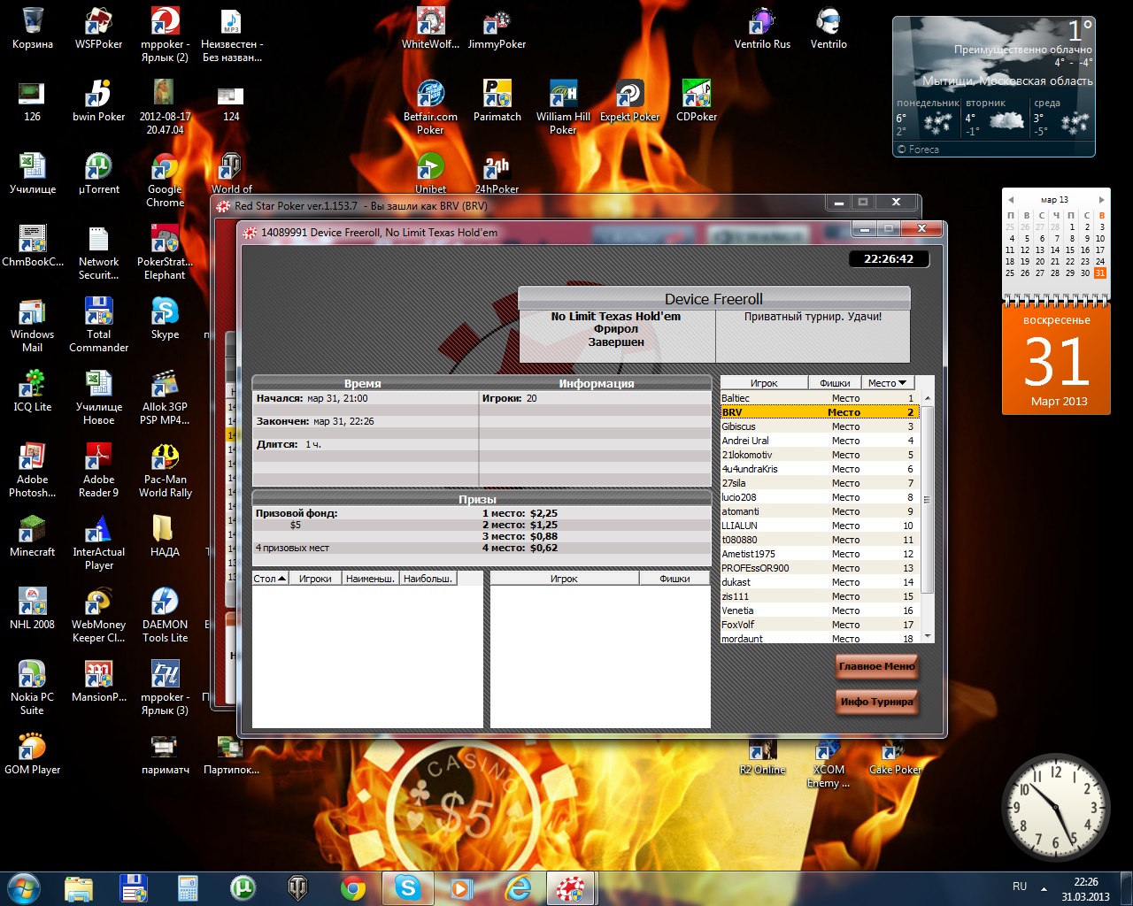Show hidden tray icons arrow
Image resolution: width=1133 pixels, height=906 pixels.
[x=1044, y=887]
